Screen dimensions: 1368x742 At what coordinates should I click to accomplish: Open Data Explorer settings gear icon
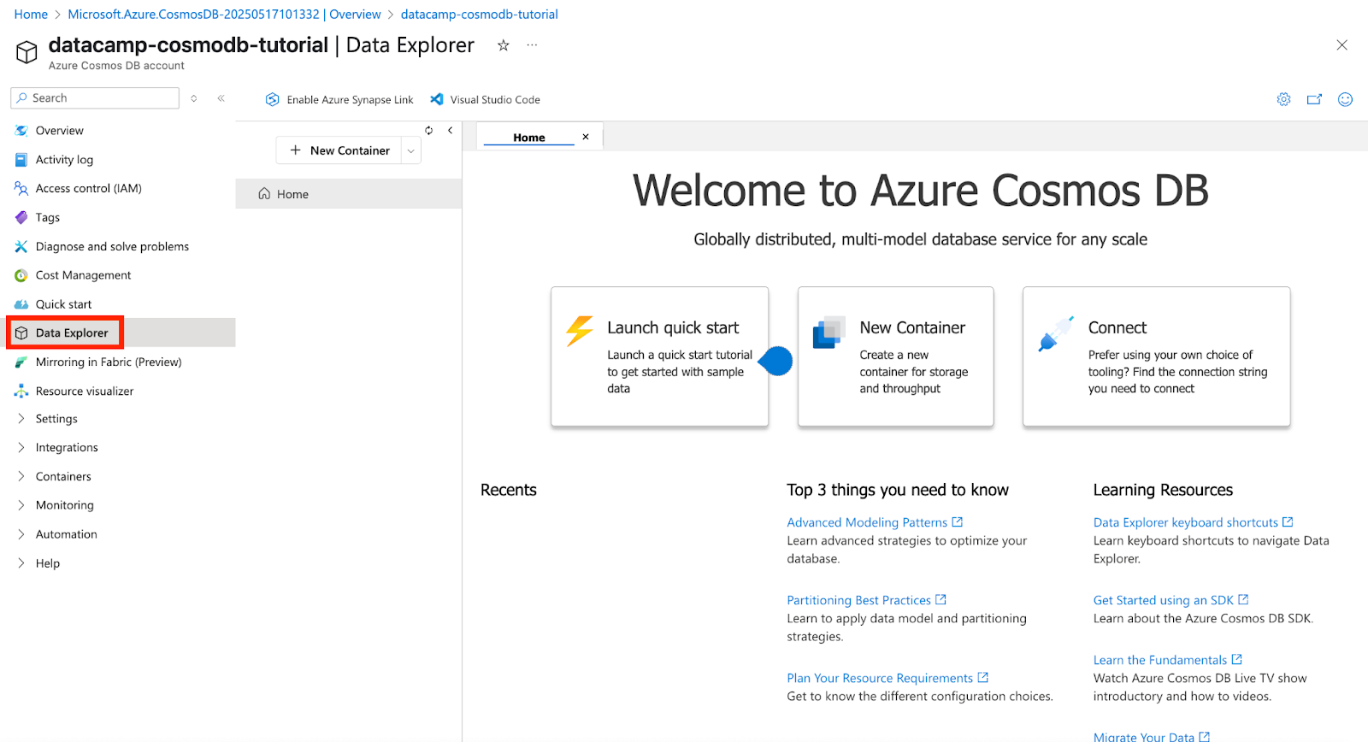1283,99
